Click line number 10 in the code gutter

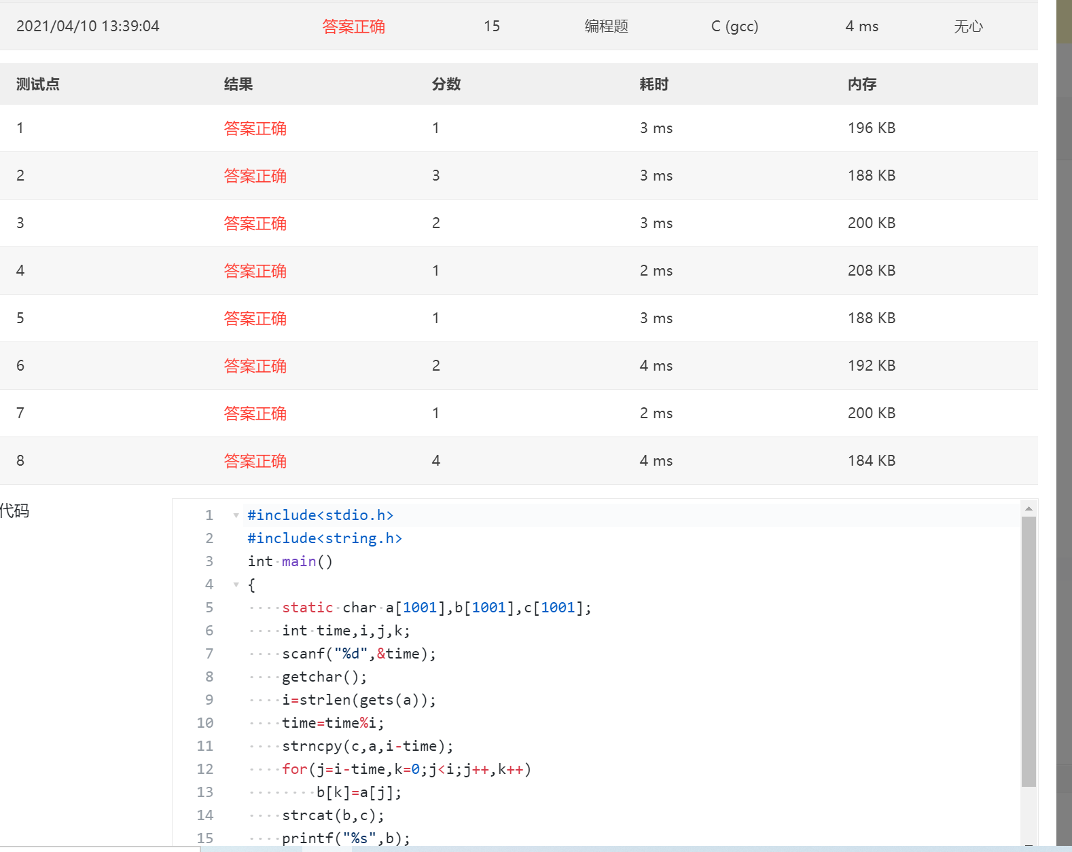pyautogui.click(x=205, y=723)
